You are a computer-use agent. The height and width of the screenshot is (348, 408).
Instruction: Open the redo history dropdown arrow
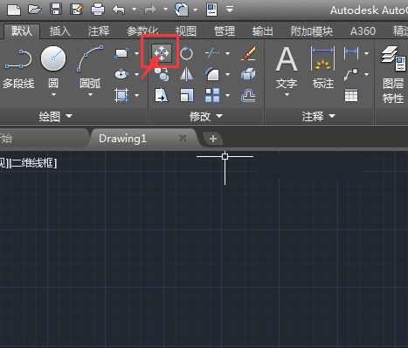coord(165,10)
